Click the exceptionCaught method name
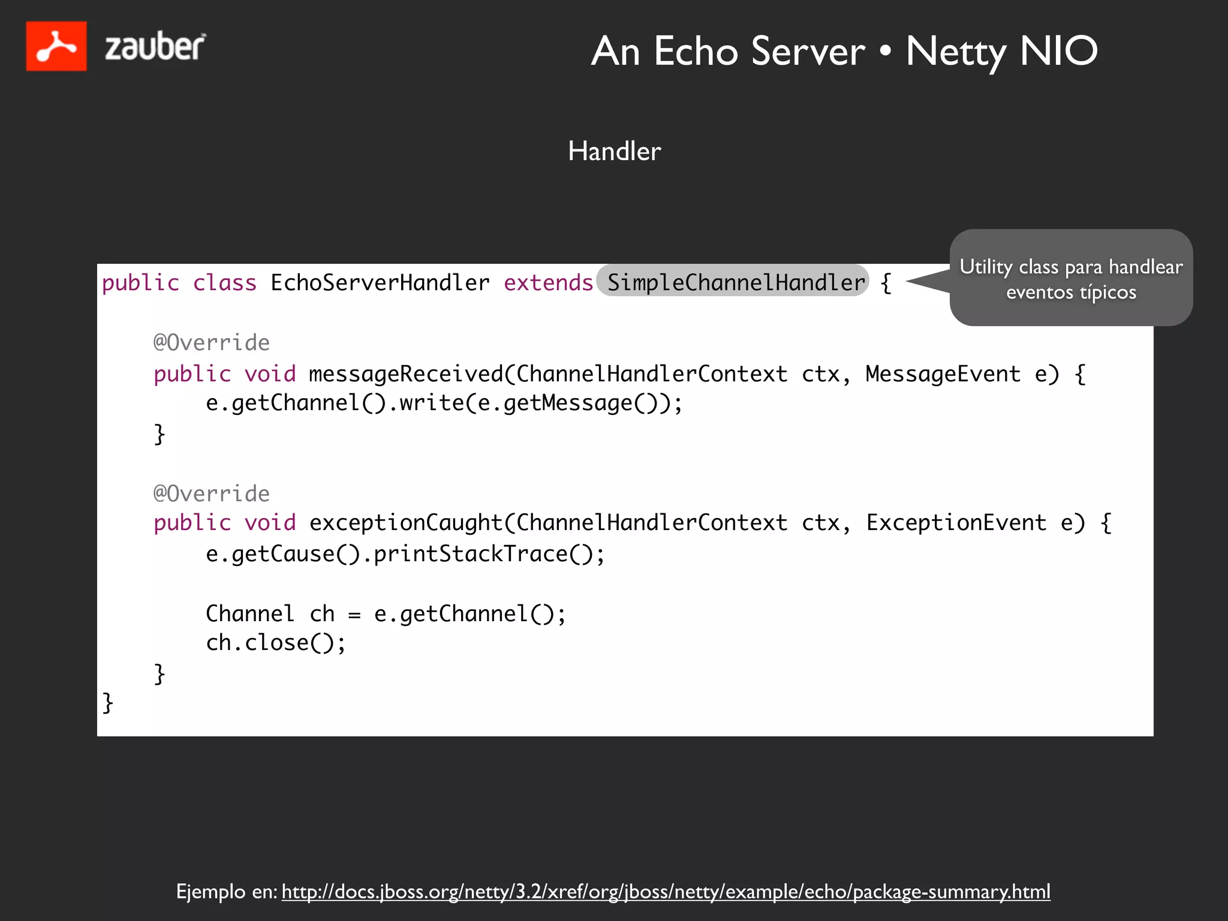Image resolution: width=1228 pixels, height=921 pixels. tap(406, 523)
